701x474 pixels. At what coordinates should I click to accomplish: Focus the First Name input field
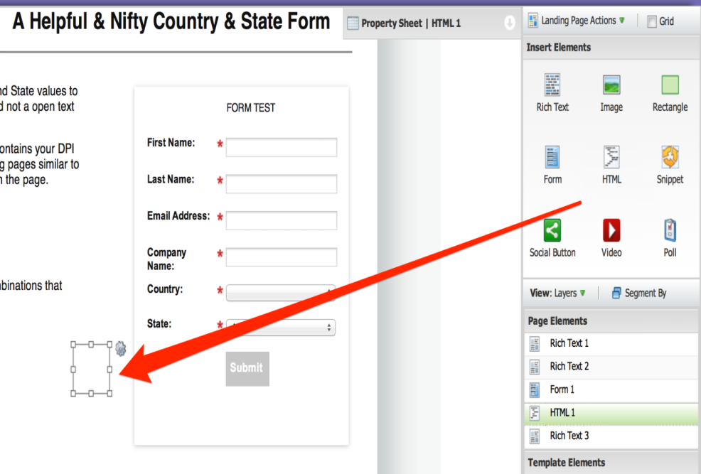click(x=282, y=147)
